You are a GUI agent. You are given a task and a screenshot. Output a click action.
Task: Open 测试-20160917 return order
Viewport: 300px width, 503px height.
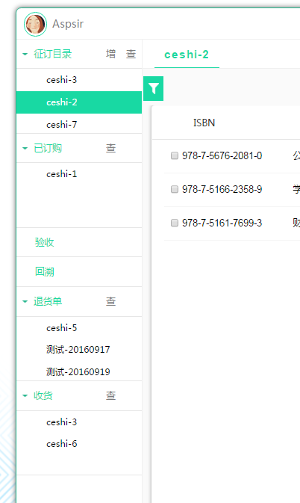pos(79,350)
